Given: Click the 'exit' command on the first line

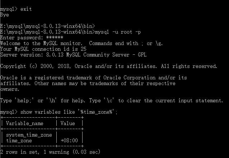Looking at the screenshot, I should (26, 9).
